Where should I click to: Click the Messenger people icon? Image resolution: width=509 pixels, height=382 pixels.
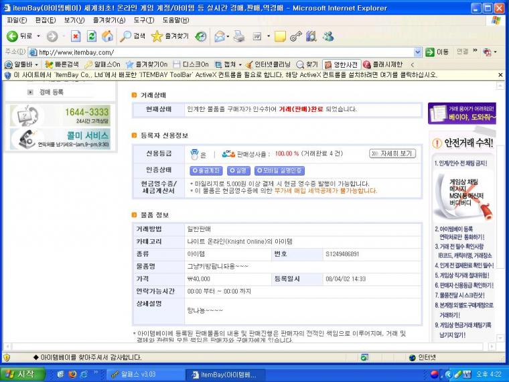[x=328, y=36]
